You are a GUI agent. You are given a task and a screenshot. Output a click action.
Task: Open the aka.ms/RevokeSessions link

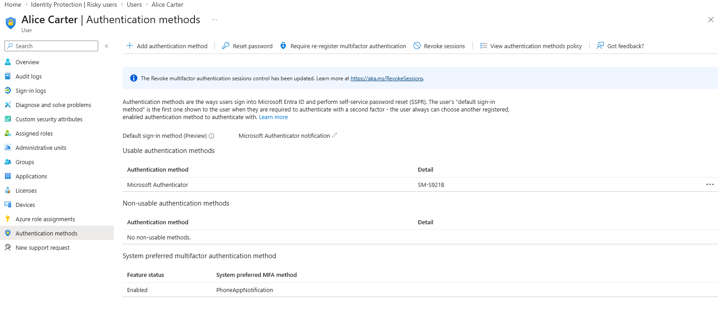coord(387,78)
